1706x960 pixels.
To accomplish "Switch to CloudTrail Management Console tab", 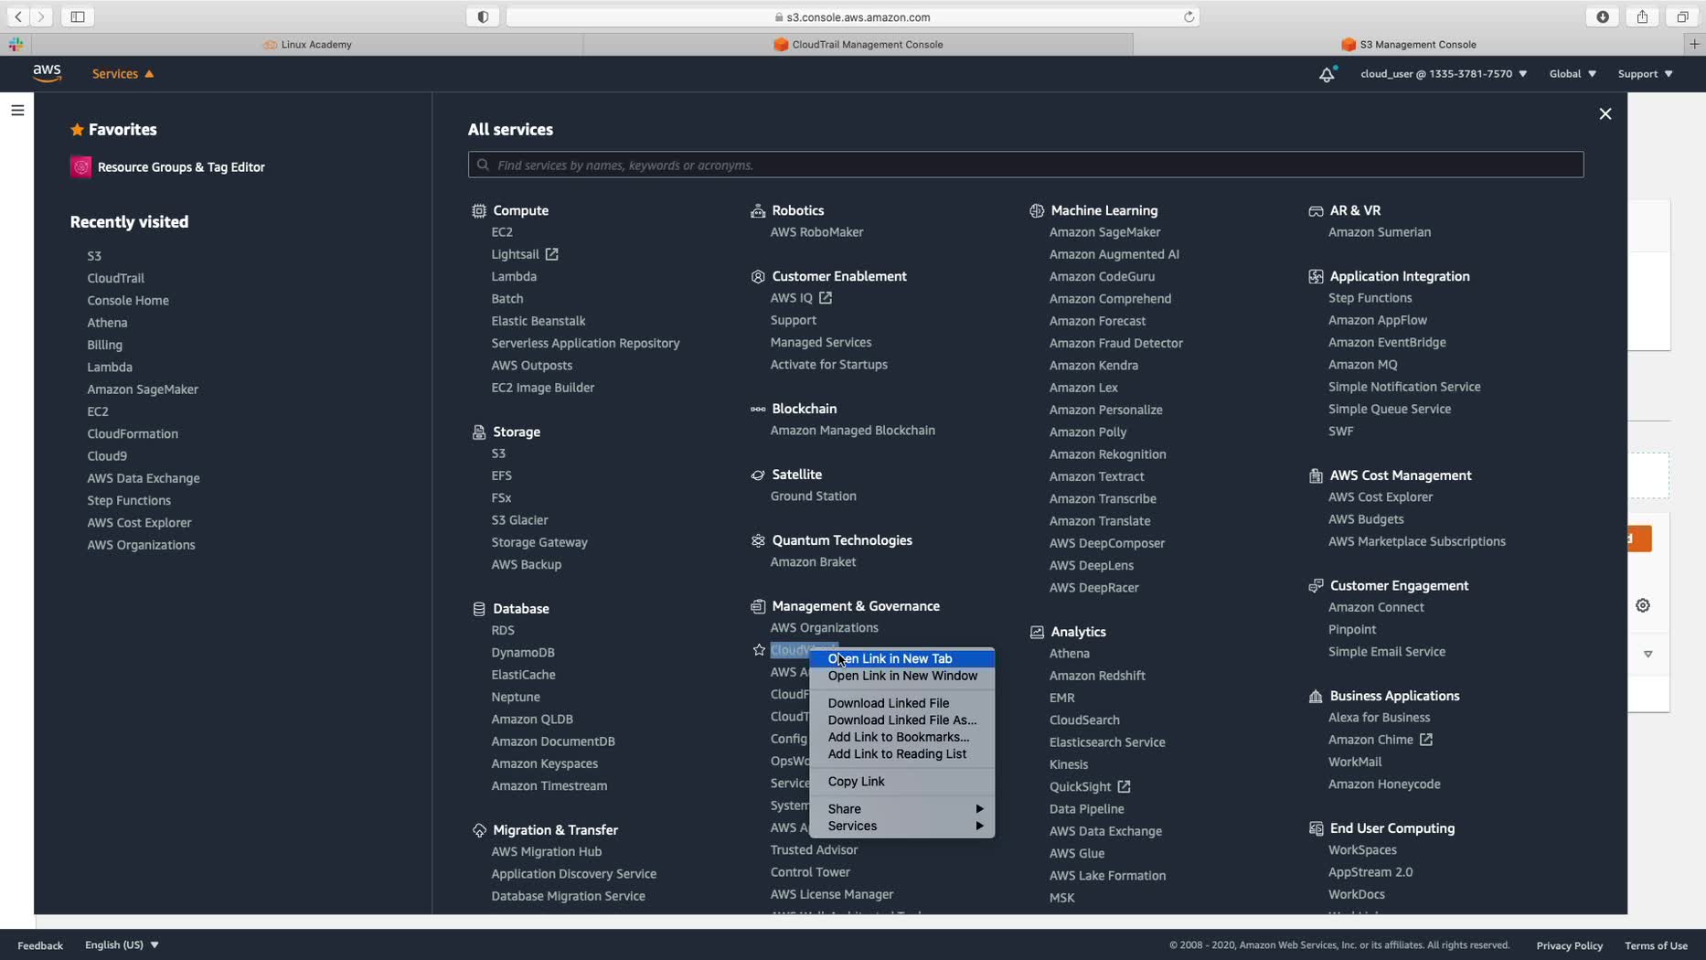I will [x=858, y=44].
